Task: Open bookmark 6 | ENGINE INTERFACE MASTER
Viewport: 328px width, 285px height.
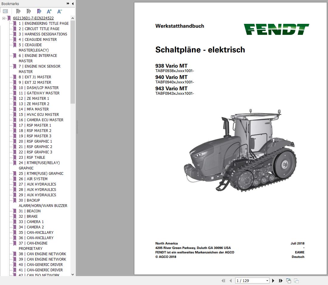Action: coord(38,58)
